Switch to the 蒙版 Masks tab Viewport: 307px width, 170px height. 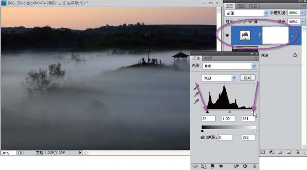[208, 58]
